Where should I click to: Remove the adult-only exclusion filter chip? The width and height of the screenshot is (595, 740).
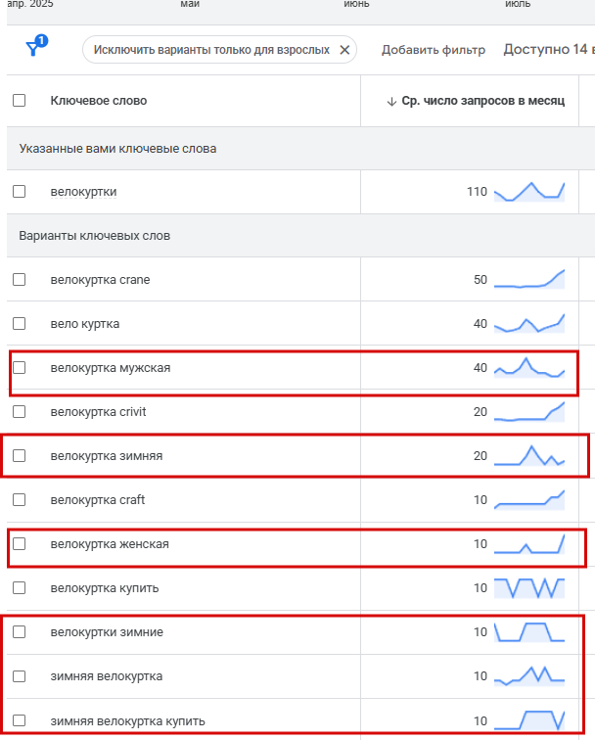point(344,50)
